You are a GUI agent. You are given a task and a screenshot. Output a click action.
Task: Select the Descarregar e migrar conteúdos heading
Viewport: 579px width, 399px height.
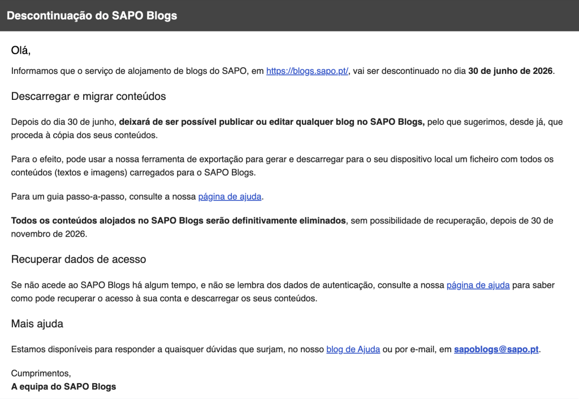[88, 97]
